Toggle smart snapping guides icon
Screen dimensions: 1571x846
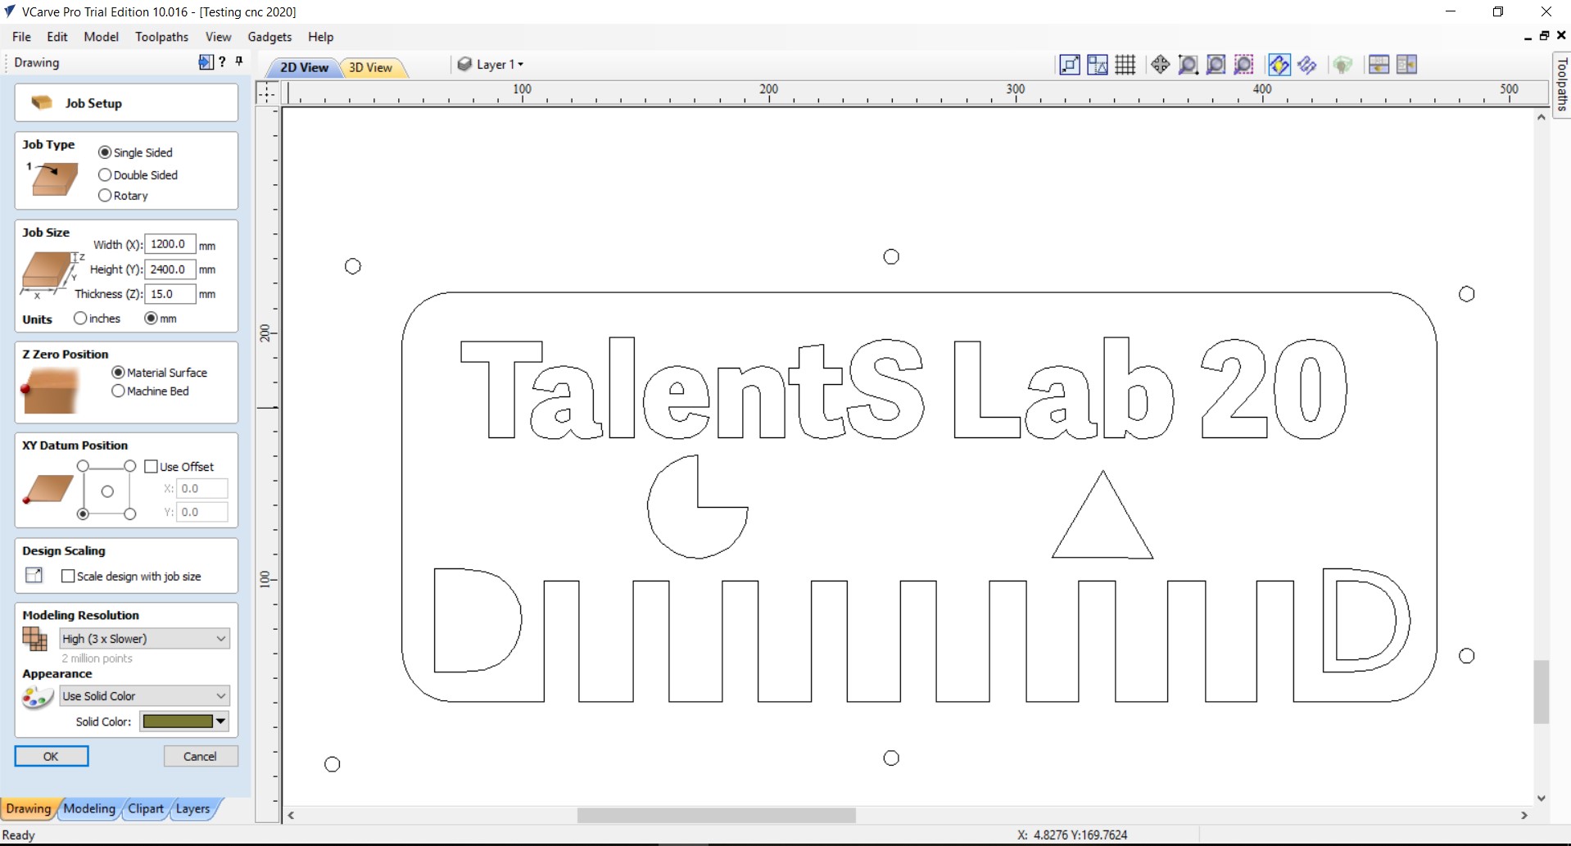1098,65
